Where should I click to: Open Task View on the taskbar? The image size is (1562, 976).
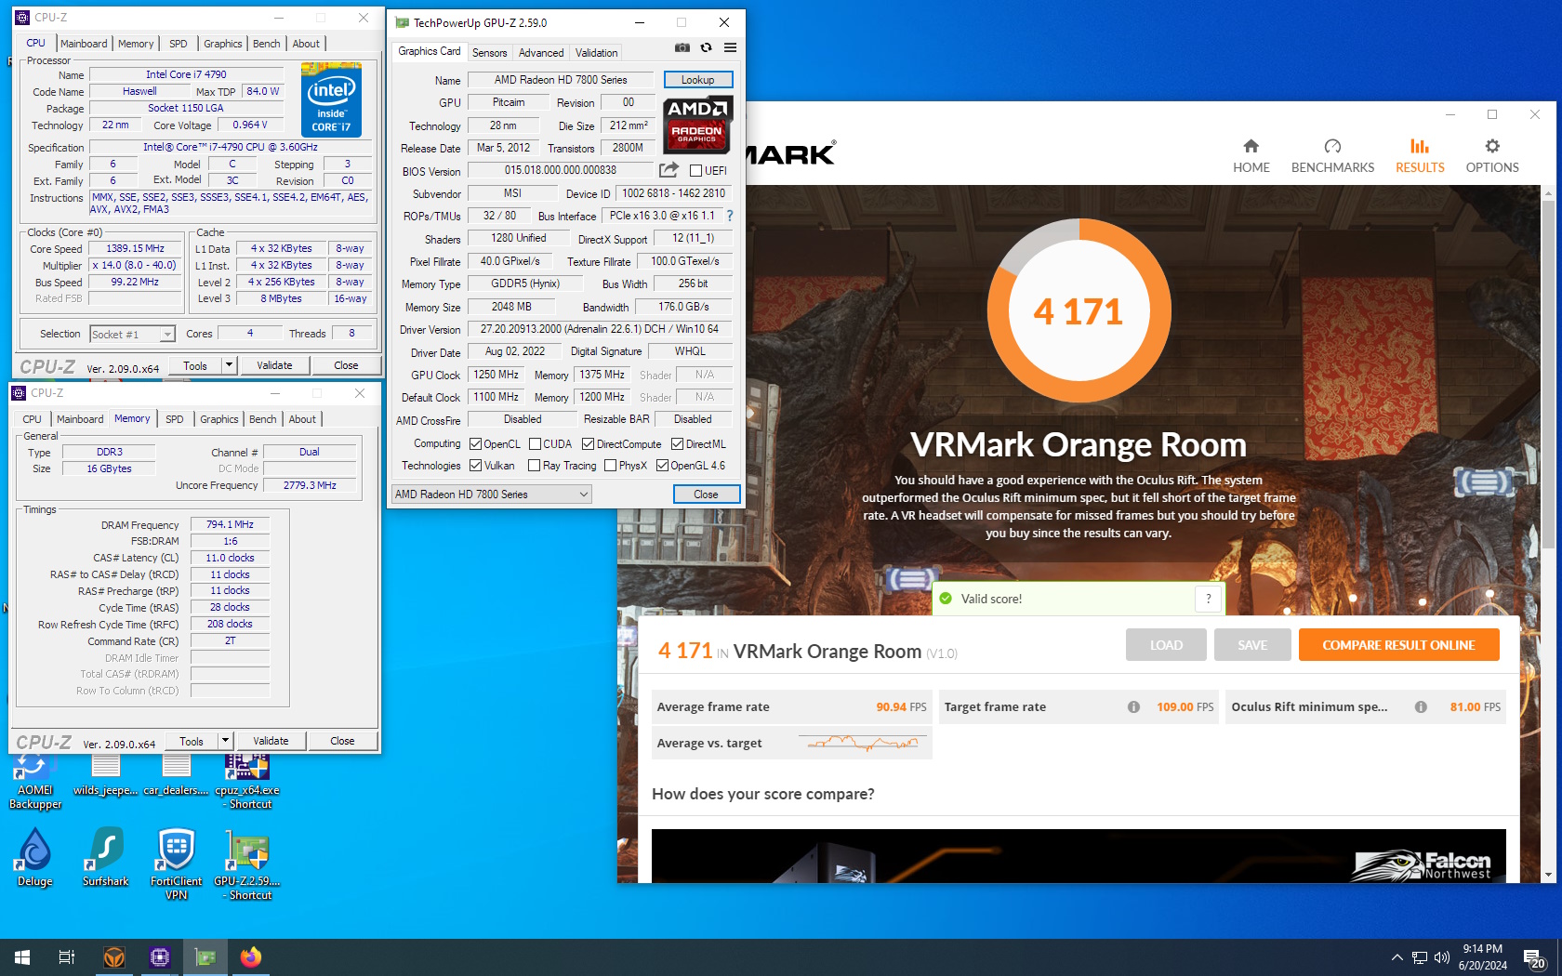(67, 957)
